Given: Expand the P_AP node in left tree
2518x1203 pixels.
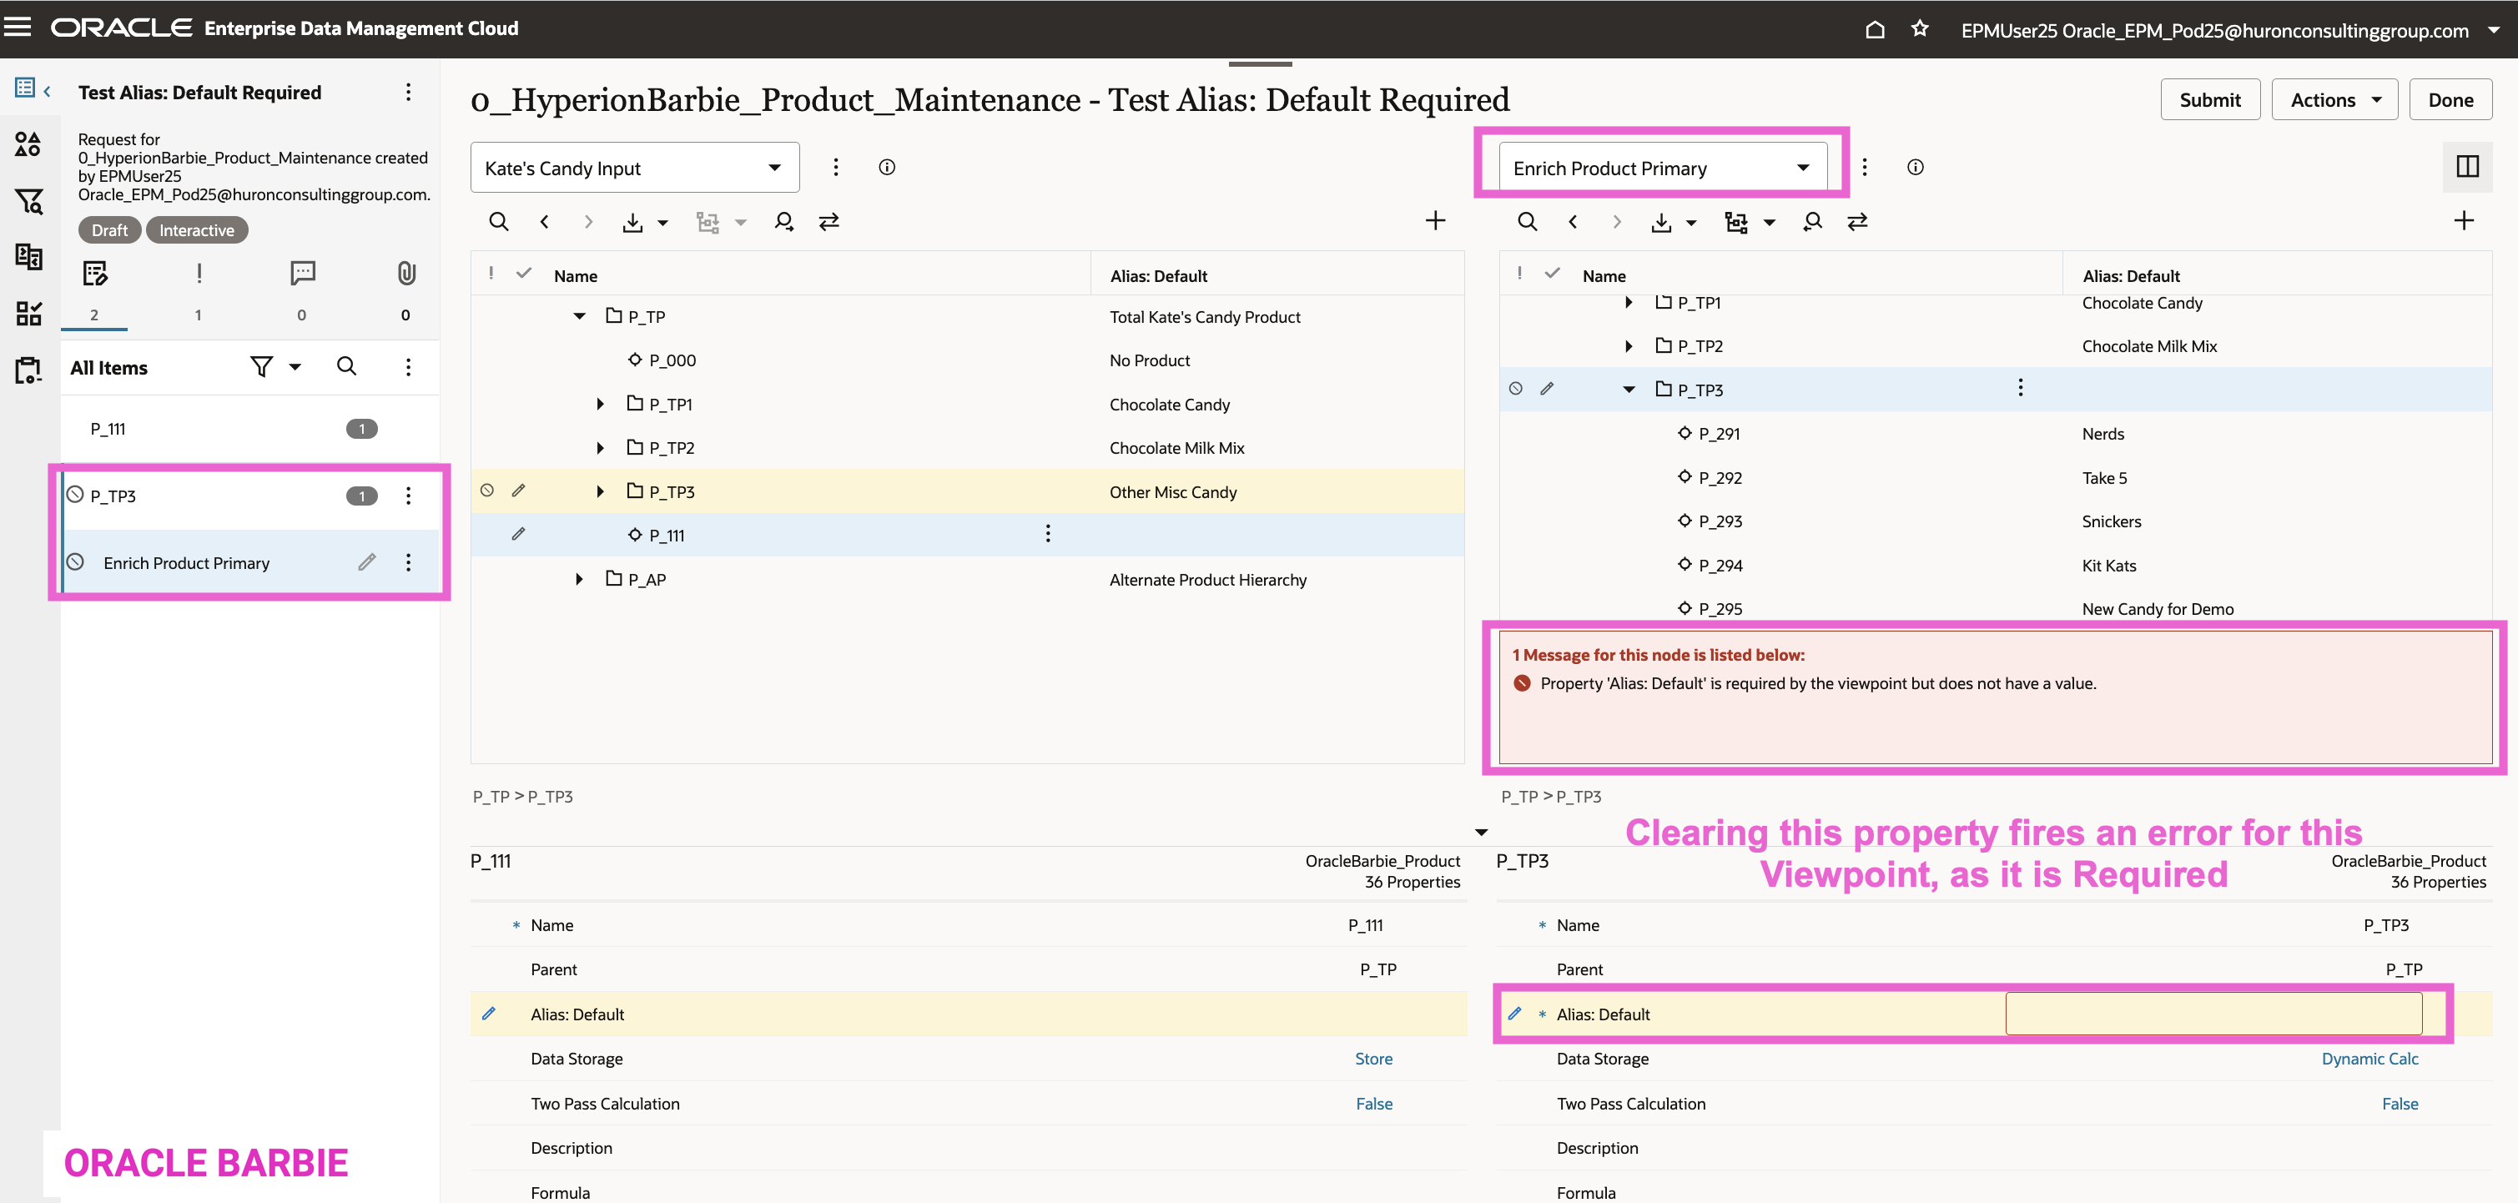Looking at the screenshot, I should point(580,580).
